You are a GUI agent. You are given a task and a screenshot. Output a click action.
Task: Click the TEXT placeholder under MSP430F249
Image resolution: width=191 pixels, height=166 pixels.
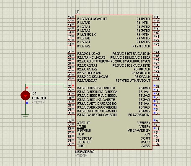pyautogui.click(x=81, y=156)
